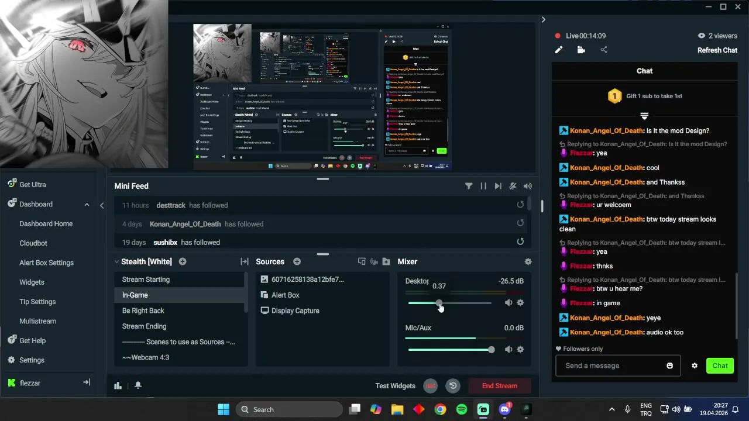
Task: Click the source devices icon in Sources header
Action: click(362, 261)
